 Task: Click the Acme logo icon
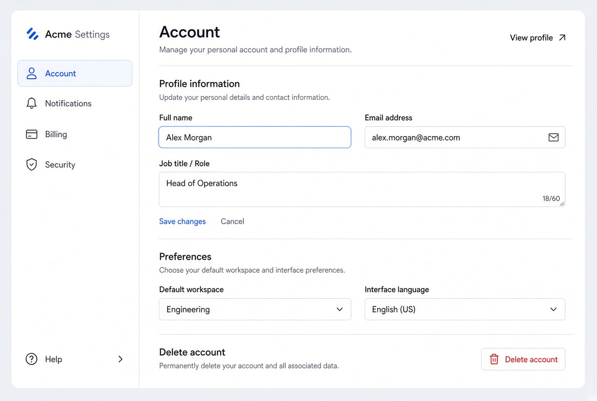point(32,34)
